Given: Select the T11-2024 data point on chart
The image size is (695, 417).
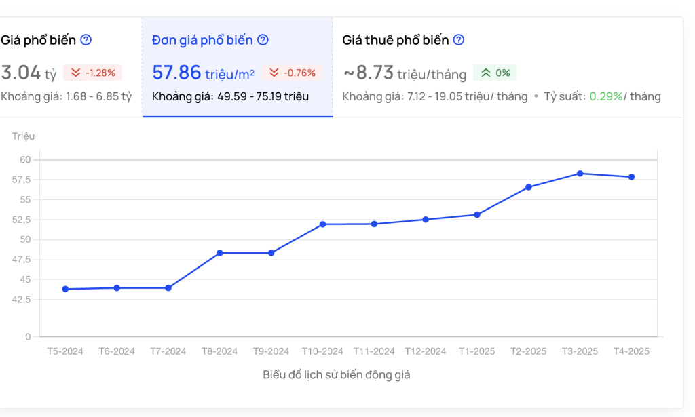Looking at the screenshot, I should pyautogui.click(x=374, y=224).
